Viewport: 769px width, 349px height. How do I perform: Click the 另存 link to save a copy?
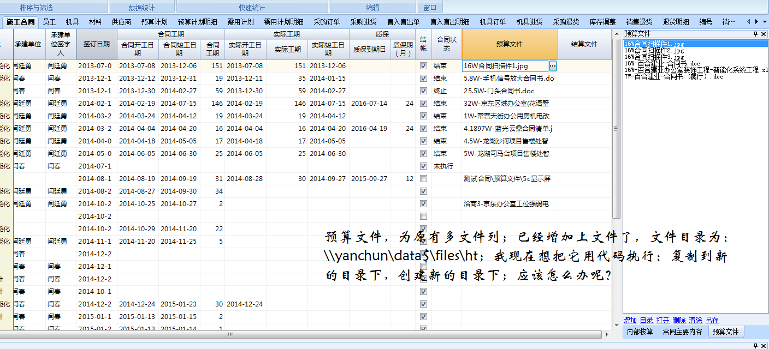coord(712,320)
